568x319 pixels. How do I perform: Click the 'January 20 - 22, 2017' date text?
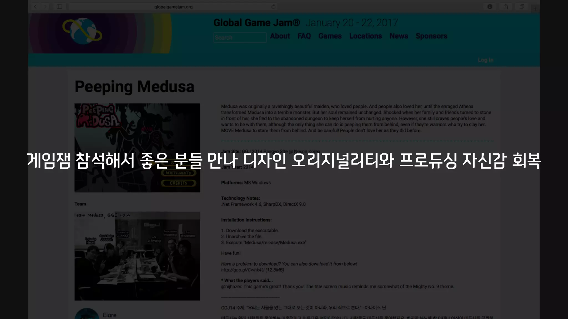tap(352, 23)
